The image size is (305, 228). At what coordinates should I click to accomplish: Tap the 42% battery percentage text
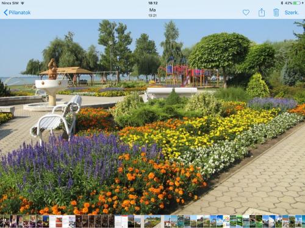coord(289,3)
